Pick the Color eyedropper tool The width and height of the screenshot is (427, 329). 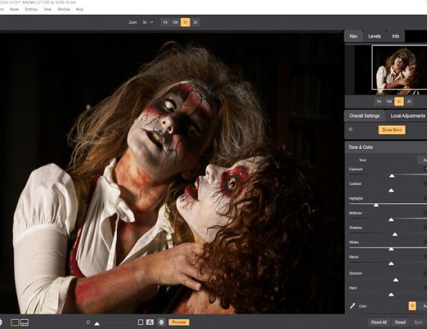coord(352,306)
